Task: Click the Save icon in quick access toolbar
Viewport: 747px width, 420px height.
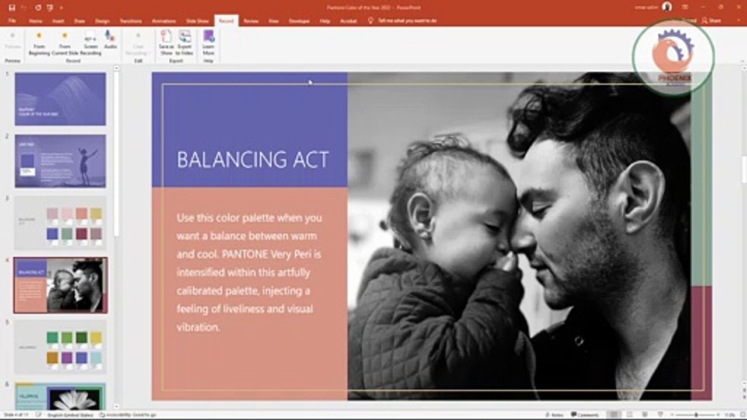Action: [12, 8]
